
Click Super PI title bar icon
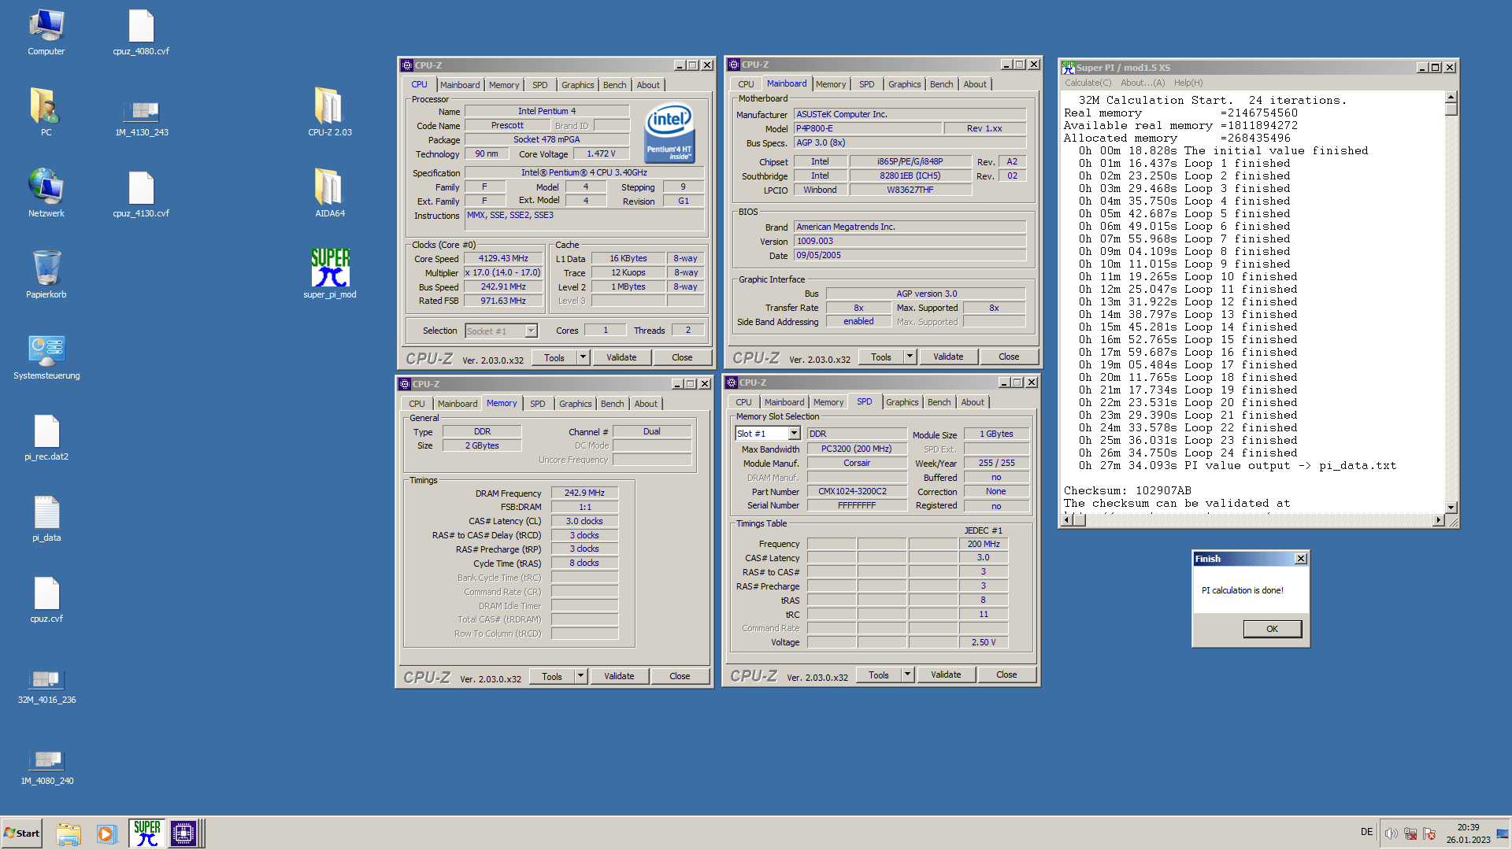pyautogui.click(x=1068, y=68)
